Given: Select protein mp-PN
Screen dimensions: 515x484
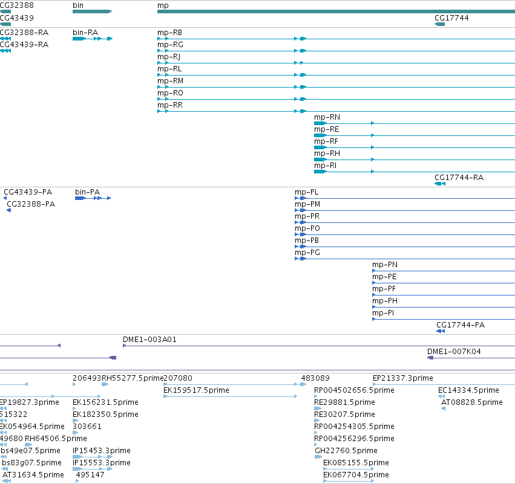Looking at the screenshot, I should point(385,265).
